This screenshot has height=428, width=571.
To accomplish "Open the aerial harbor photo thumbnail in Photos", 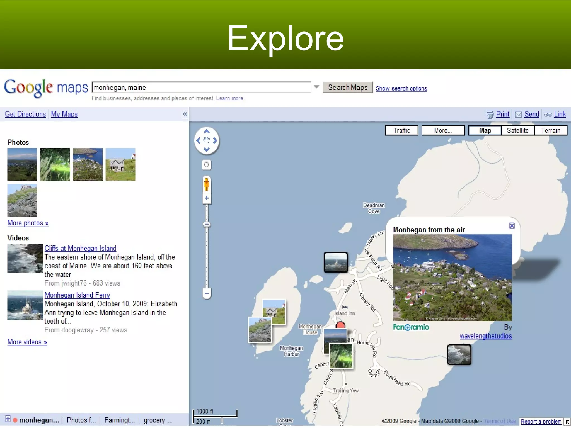I will 88,164.
